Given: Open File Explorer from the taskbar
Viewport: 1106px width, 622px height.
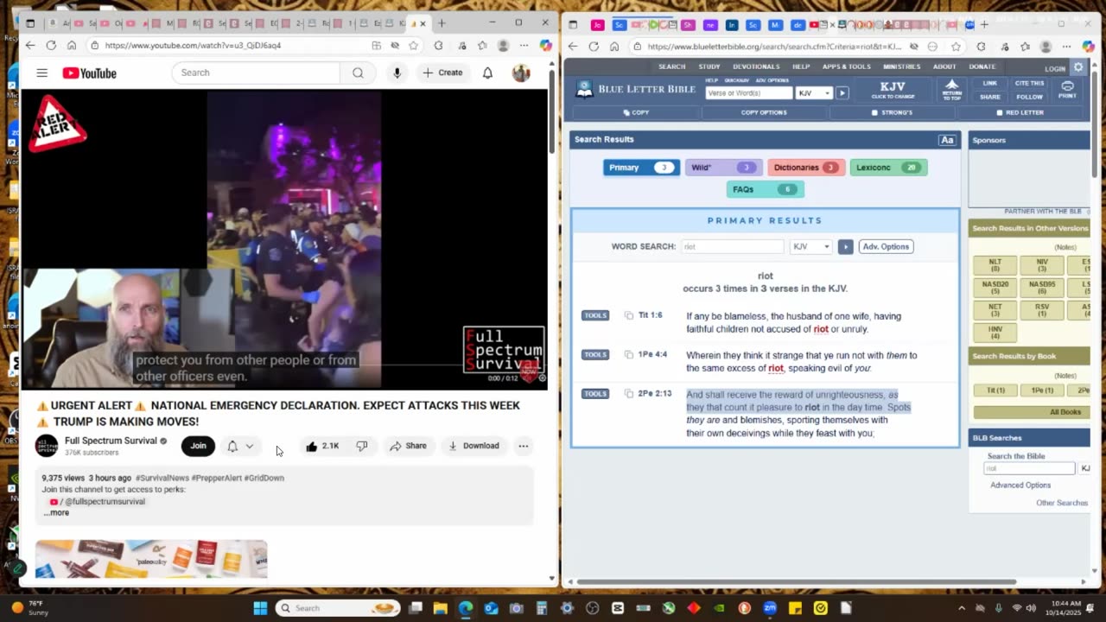Looking at the screenshot, I should coord(441,608).
